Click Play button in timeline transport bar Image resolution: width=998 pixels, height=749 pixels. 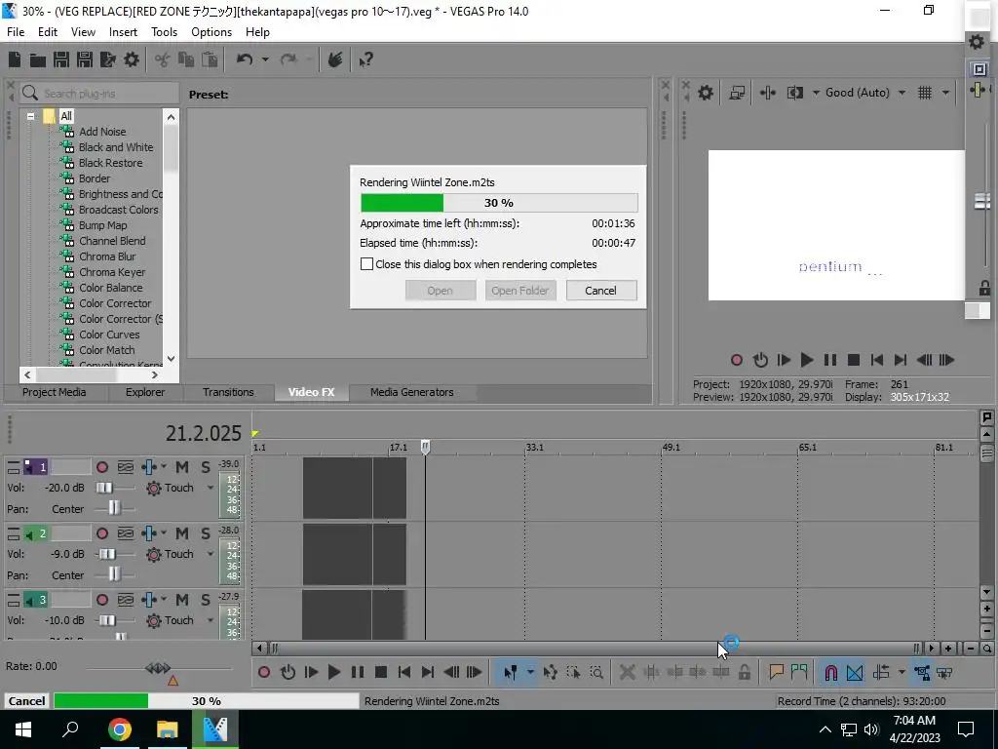(x=333, y=672)
